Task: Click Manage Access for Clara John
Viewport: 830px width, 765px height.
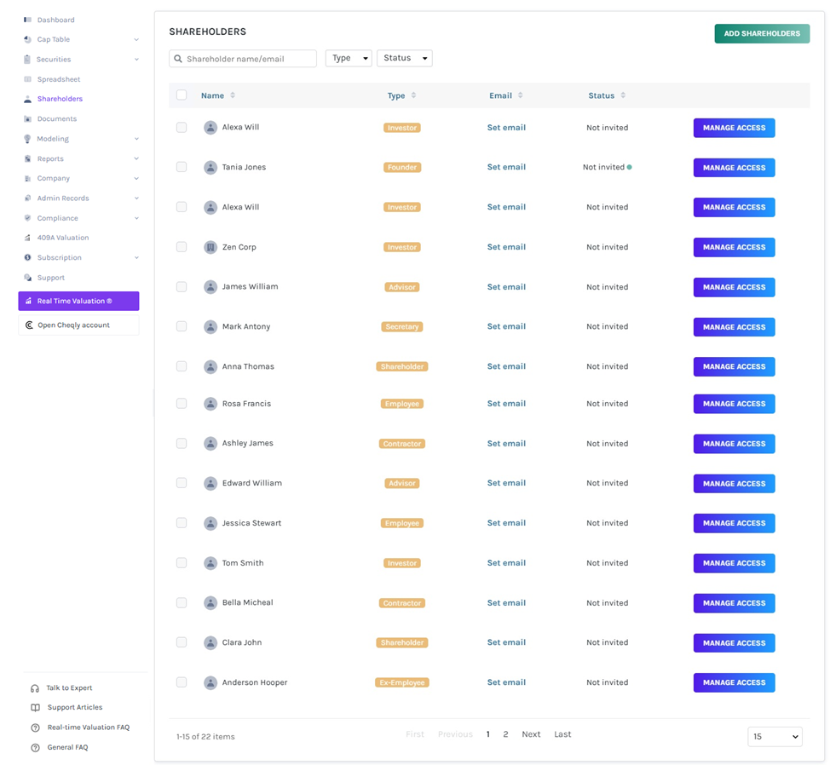Action: tap(735, 643)
